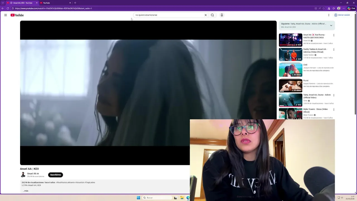Open Adicto Official Video thumbnail
The width and height of the screenshot is (357, 201).
point(290,100)
